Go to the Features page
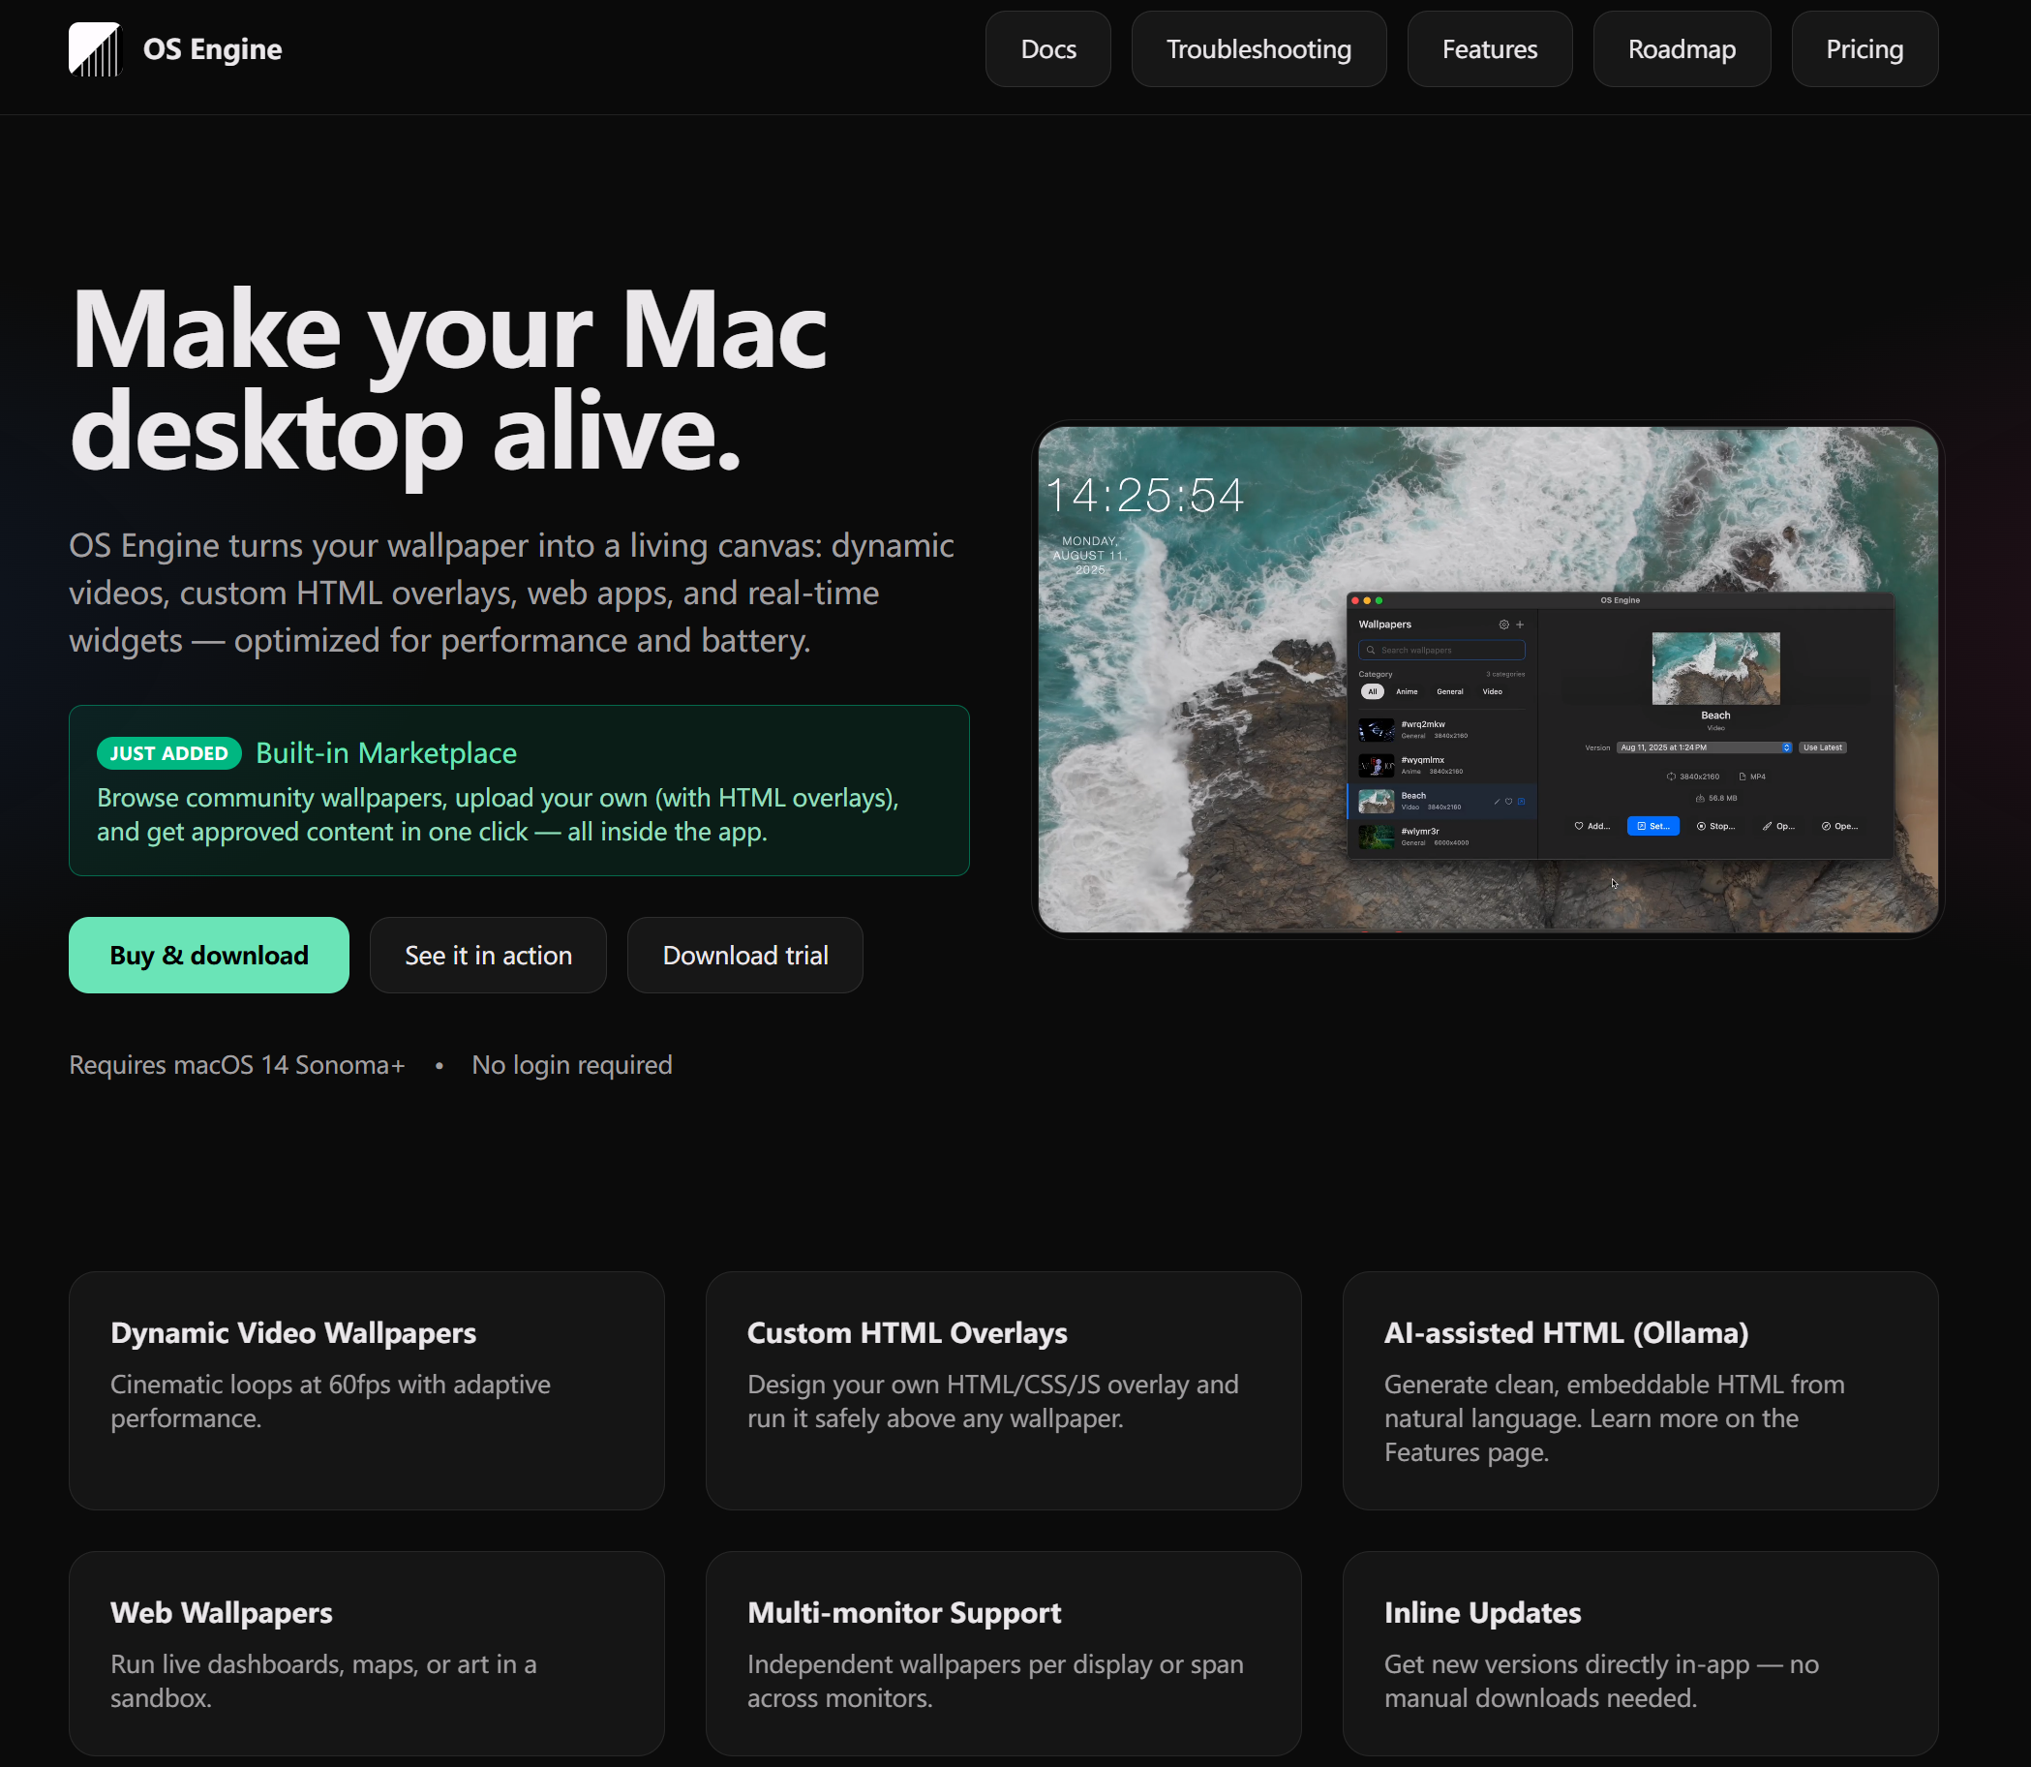Viewport: 2031px width, 1767px height. coord(1490,49)
